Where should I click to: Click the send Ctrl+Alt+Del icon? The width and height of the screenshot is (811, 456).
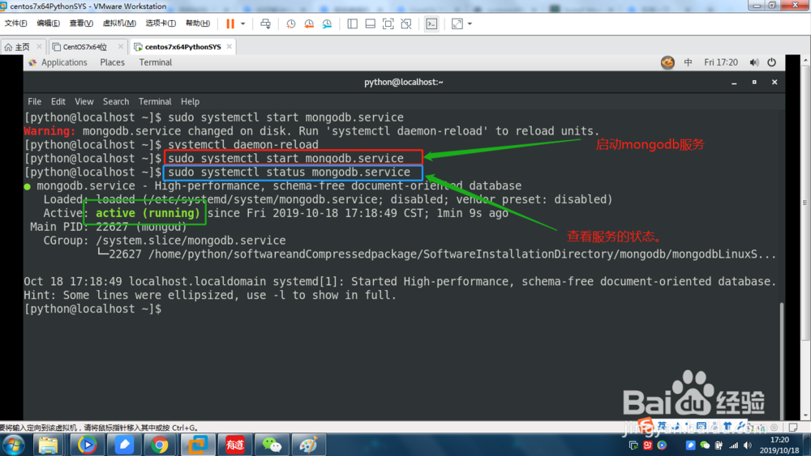pyautogui.click(x=265, y=23)
